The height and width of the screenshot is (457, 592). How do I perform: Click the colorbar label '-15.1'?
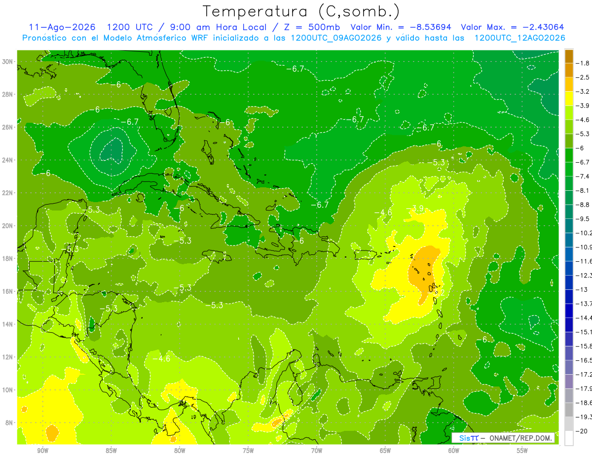click(584, 332)
